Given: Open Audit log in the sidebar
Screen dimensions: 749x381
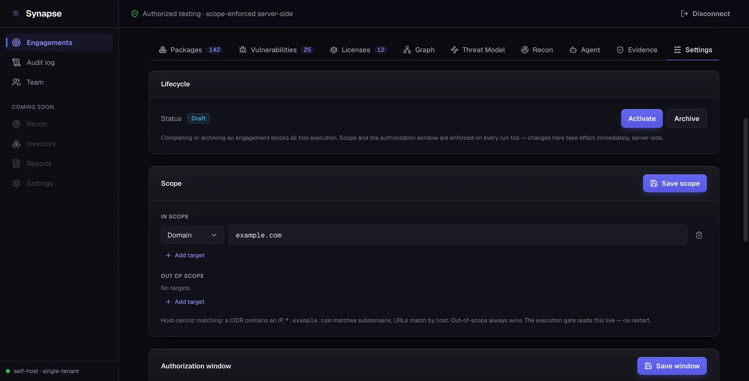Looking at the screenshot, I should [59, 62].
